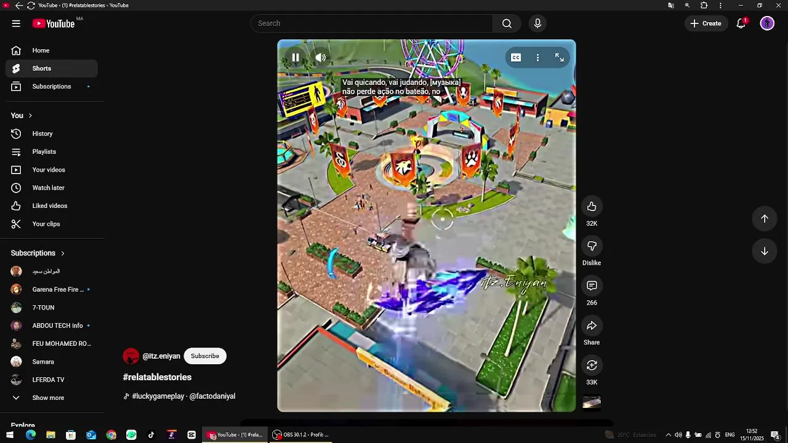Open Google Chrome from taskbar
Viewport: 788px width, 443px height.
[x=111, y=435]
